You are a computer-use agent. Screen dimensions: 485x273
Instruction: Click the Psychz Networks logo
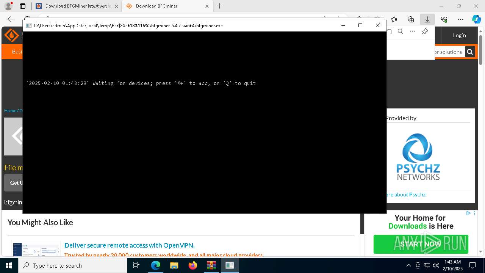[x=418, y=157]
